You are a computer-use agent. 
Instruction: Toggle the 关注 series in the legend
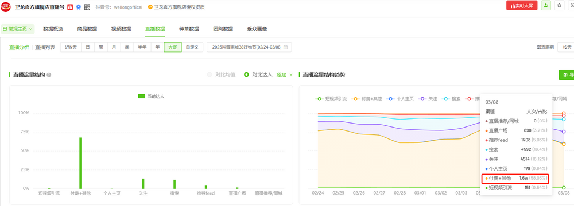(x=429, y=98)
